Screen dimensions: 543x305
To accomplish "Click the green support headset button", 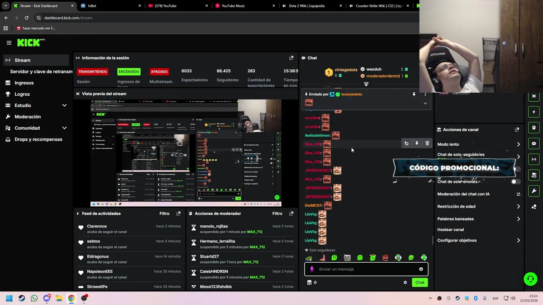I will [530, 279].
